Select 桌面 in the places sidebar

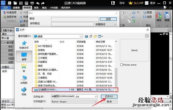(x=24, y=57)
